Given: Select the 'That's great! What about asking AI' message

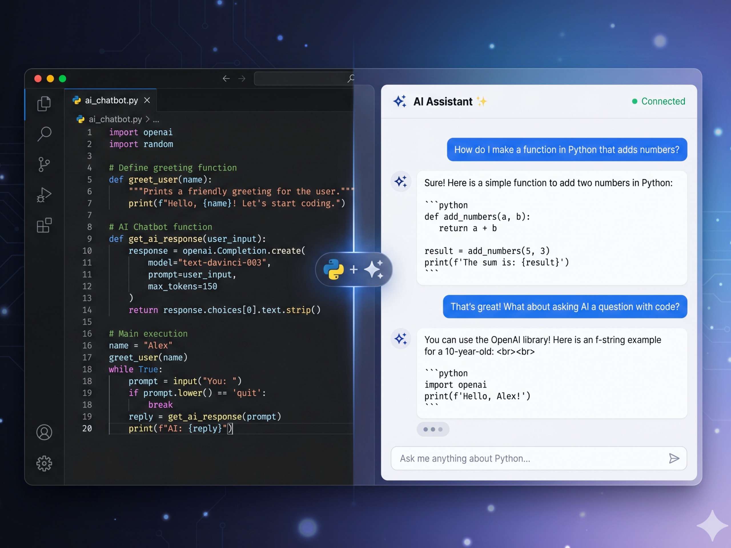Looking at the screenshot, I should pos(565,307).
